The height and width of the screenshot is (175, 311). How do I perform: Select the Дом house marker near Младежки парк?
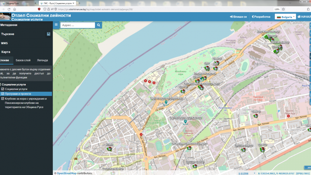pos(207,68)
